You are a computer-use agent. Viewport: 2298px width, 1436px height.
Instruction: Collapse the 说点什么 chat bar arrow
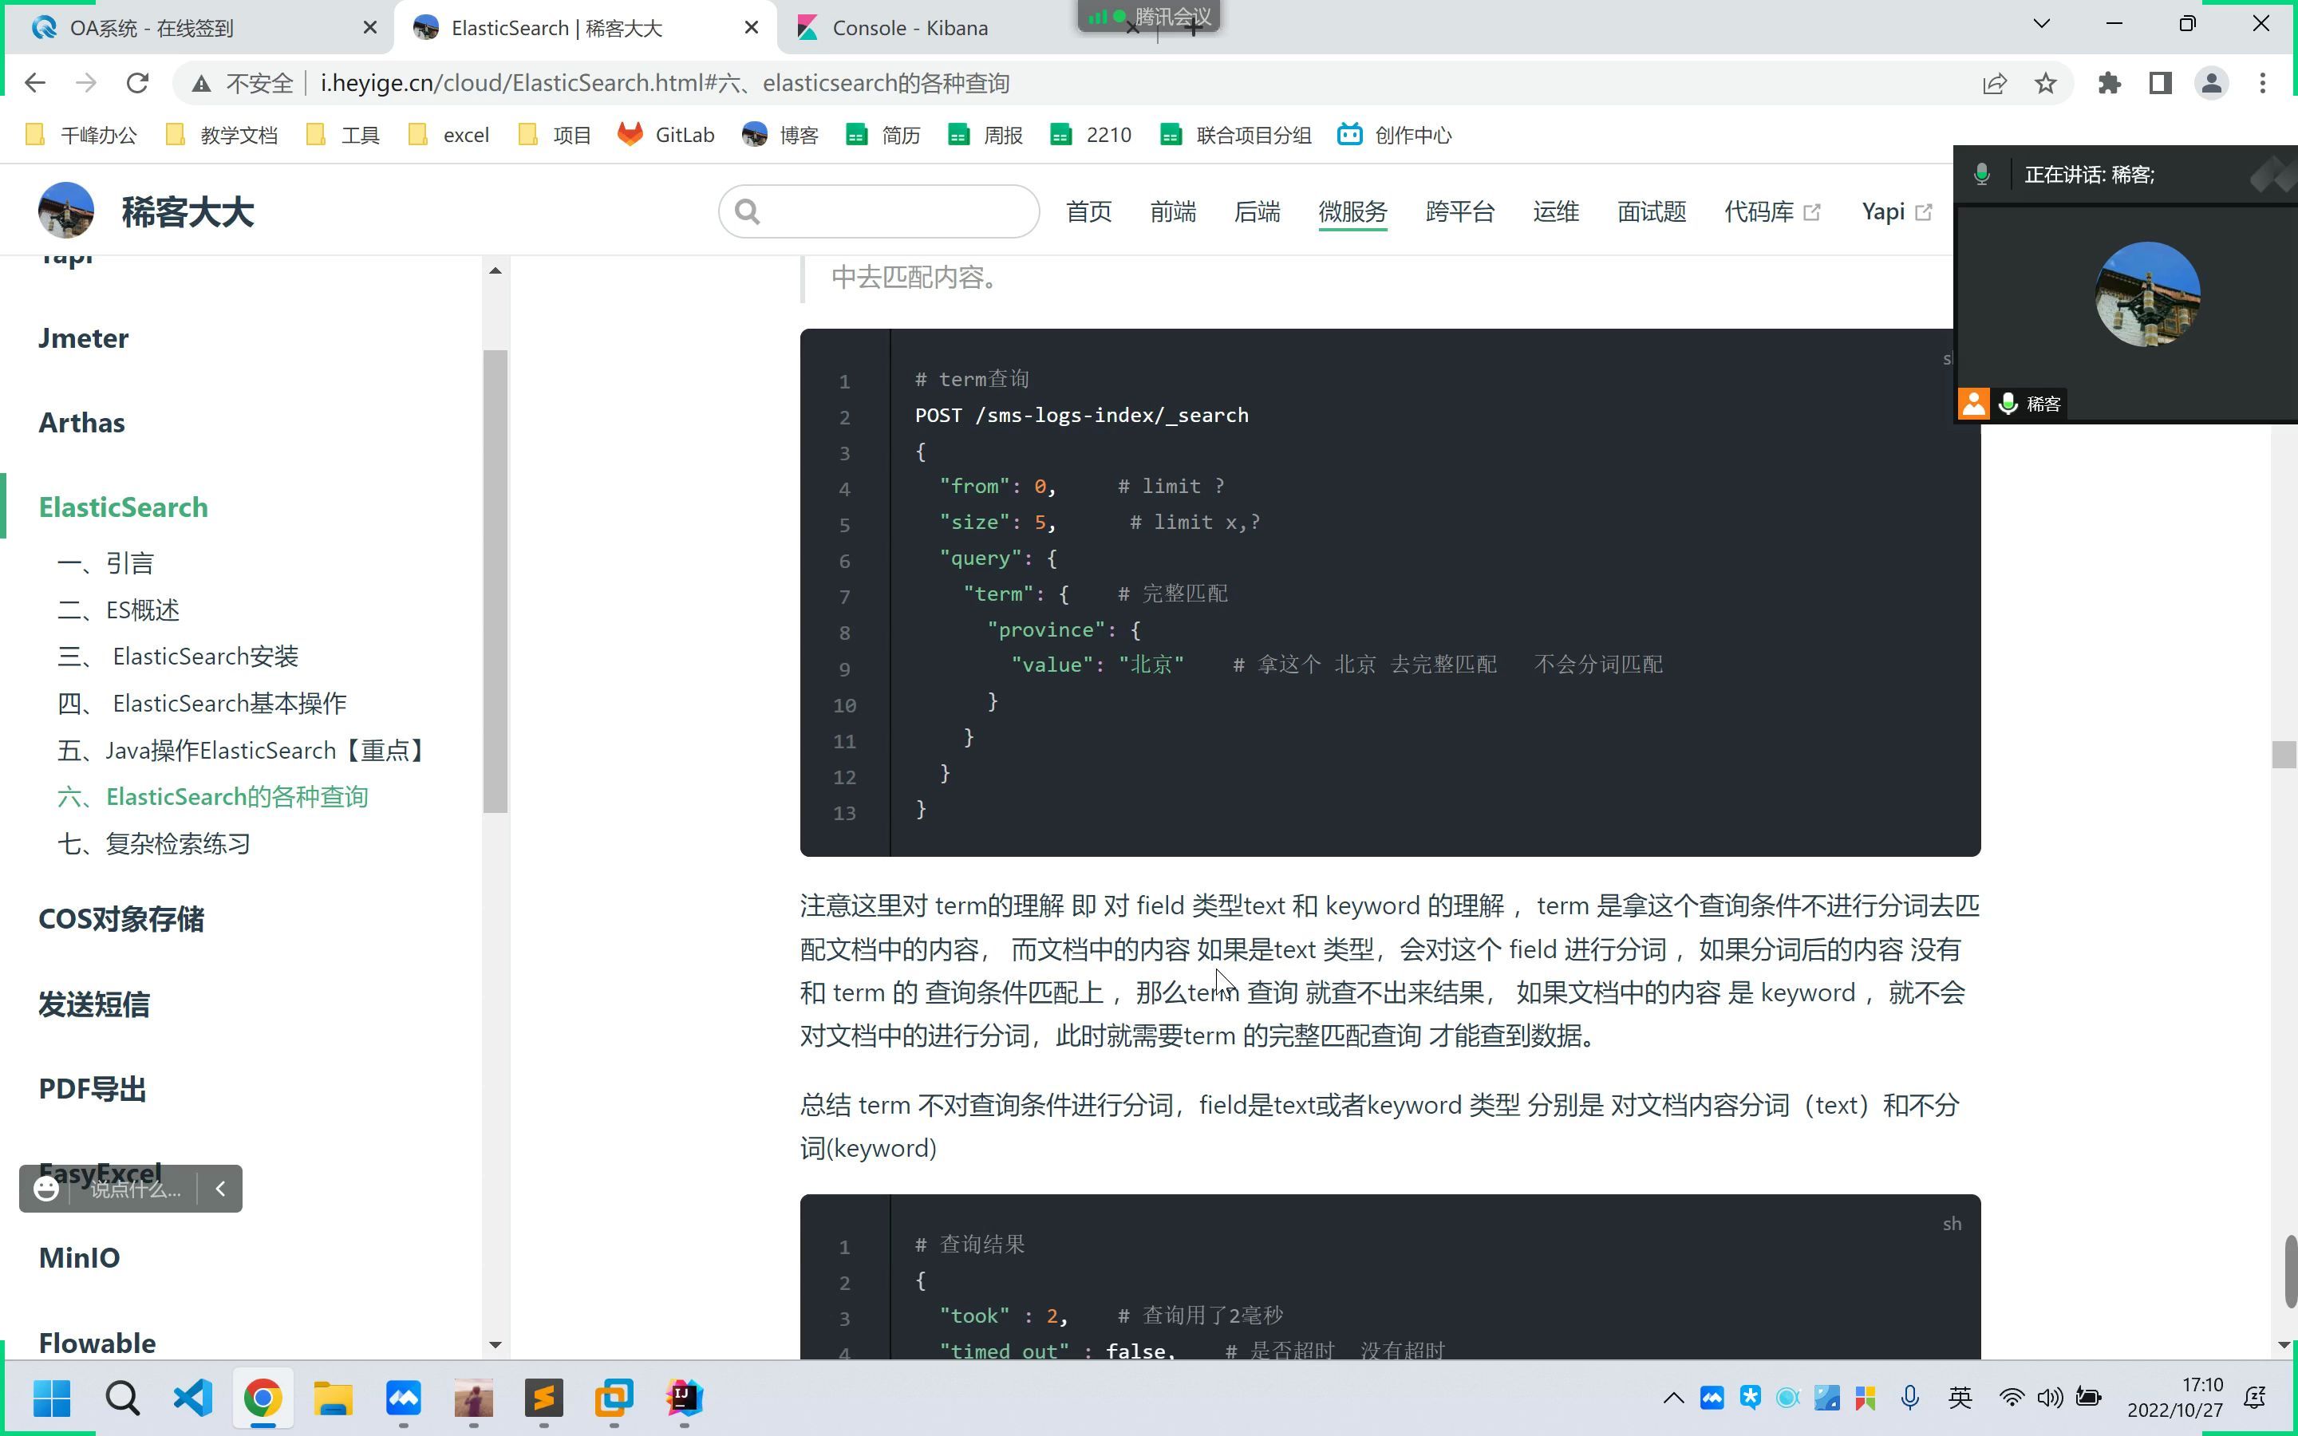click(220, 1188)
